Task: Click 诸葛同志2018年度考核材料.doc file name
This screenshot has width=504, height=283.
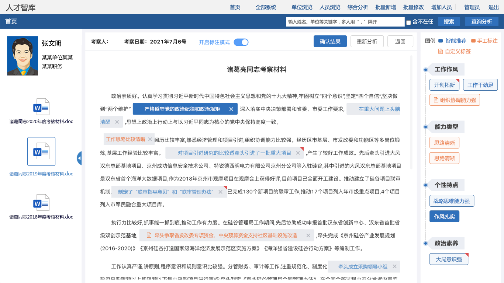Action: pos(41,217)
